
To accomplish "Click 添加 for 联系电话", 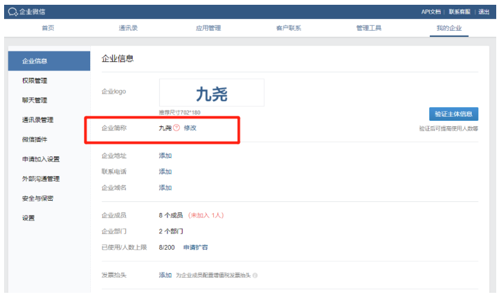I will 165,172.
